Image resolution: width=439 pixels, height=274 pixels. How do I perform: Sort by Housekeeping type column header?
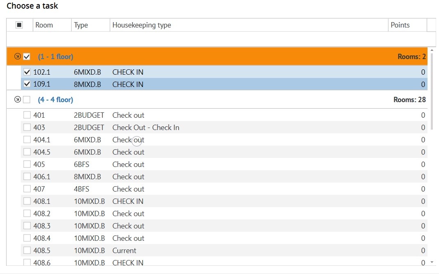coord(249,25)
